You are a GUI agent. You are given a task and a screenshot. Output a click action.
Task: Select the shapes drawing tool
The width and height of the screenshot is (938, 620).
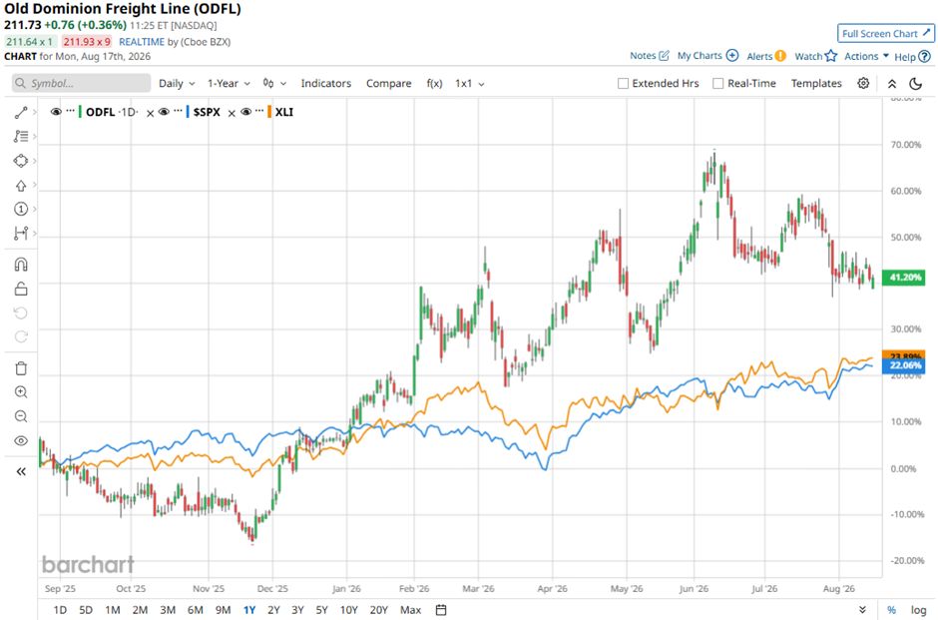click(x=21, y=161)
